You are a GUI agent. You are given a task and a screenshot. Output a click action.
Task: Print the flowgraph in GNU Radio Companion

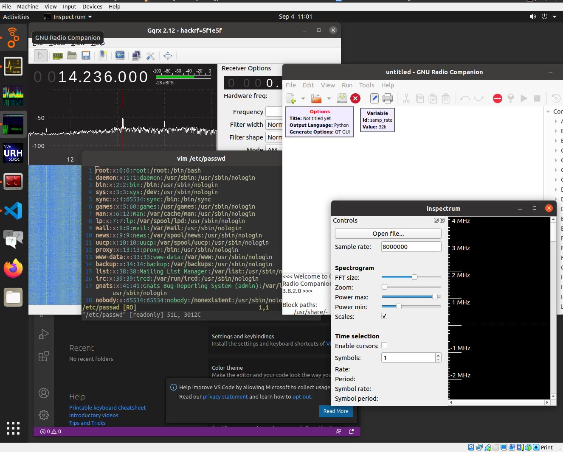point(388,98)
